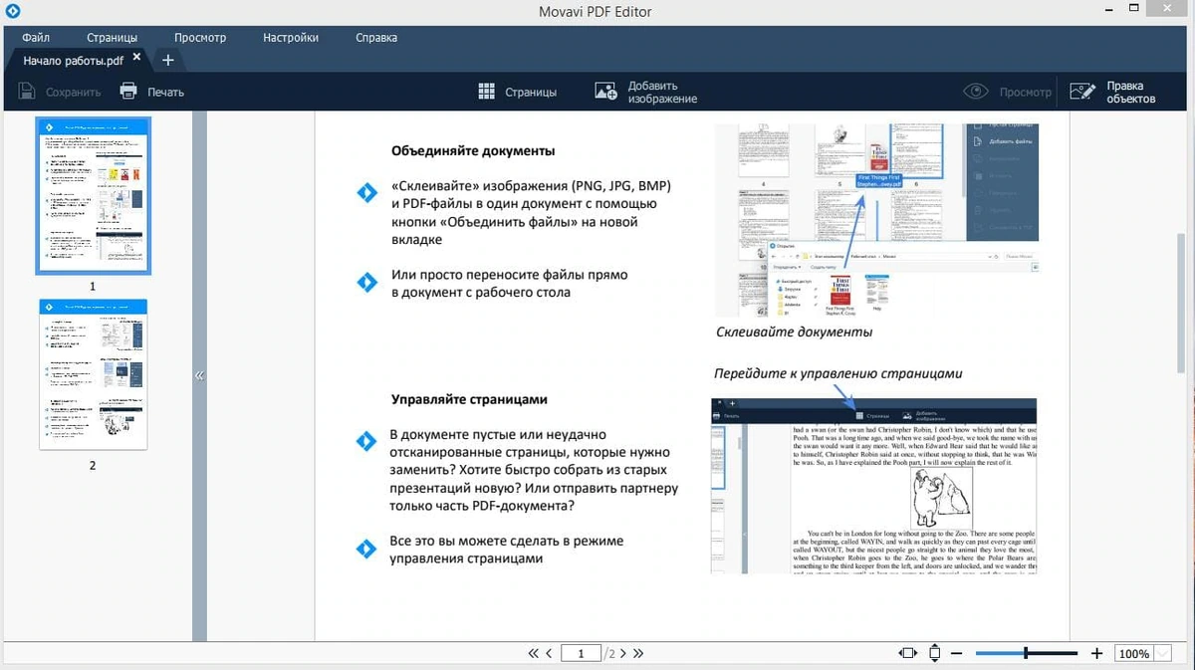The height and width of the screenshot is (670, 1195).
Task: Click the zoom slider handle
Action: click(x=1026, y=654)
